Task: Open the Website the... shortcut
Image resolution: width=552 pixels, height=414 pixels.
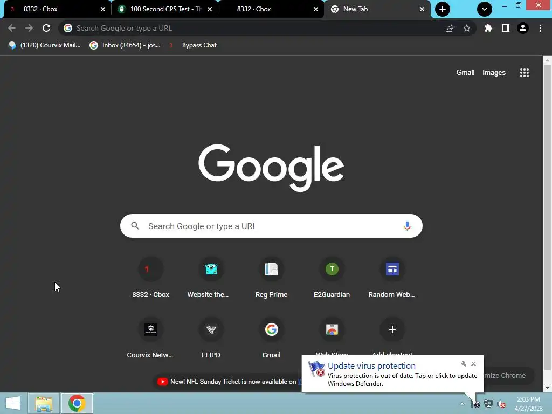Action: [x=211, y=278]
